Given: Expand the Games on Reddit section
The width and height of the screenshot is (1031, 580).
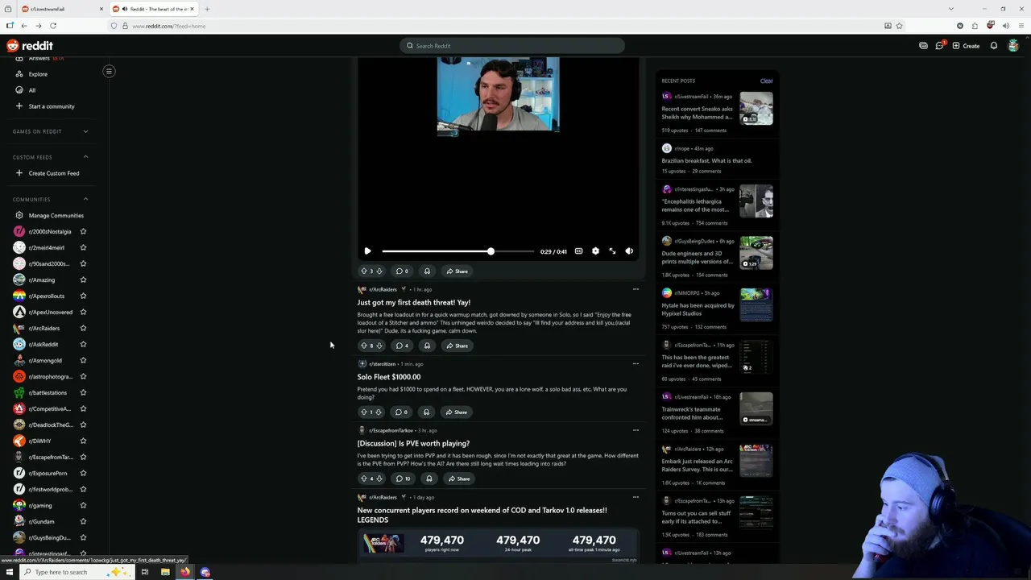Looking at the screenshot, I should [x=85, y=131].
